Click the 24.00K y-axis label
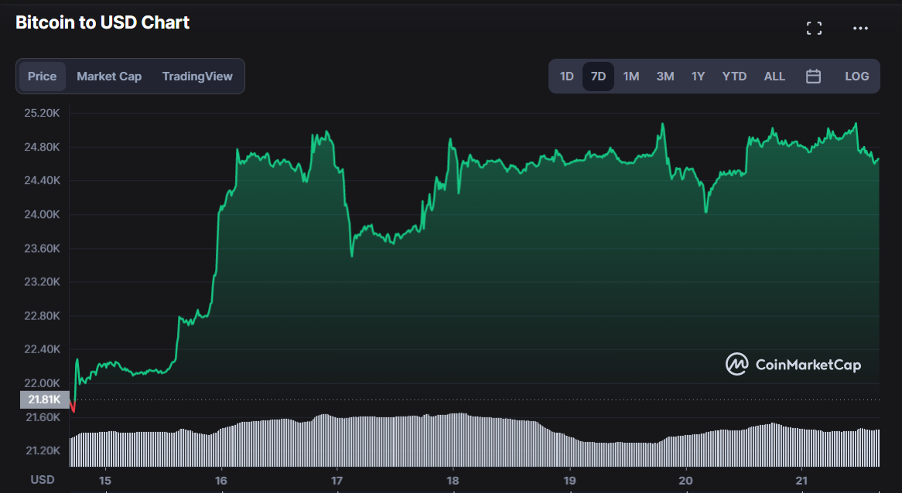 42,214
